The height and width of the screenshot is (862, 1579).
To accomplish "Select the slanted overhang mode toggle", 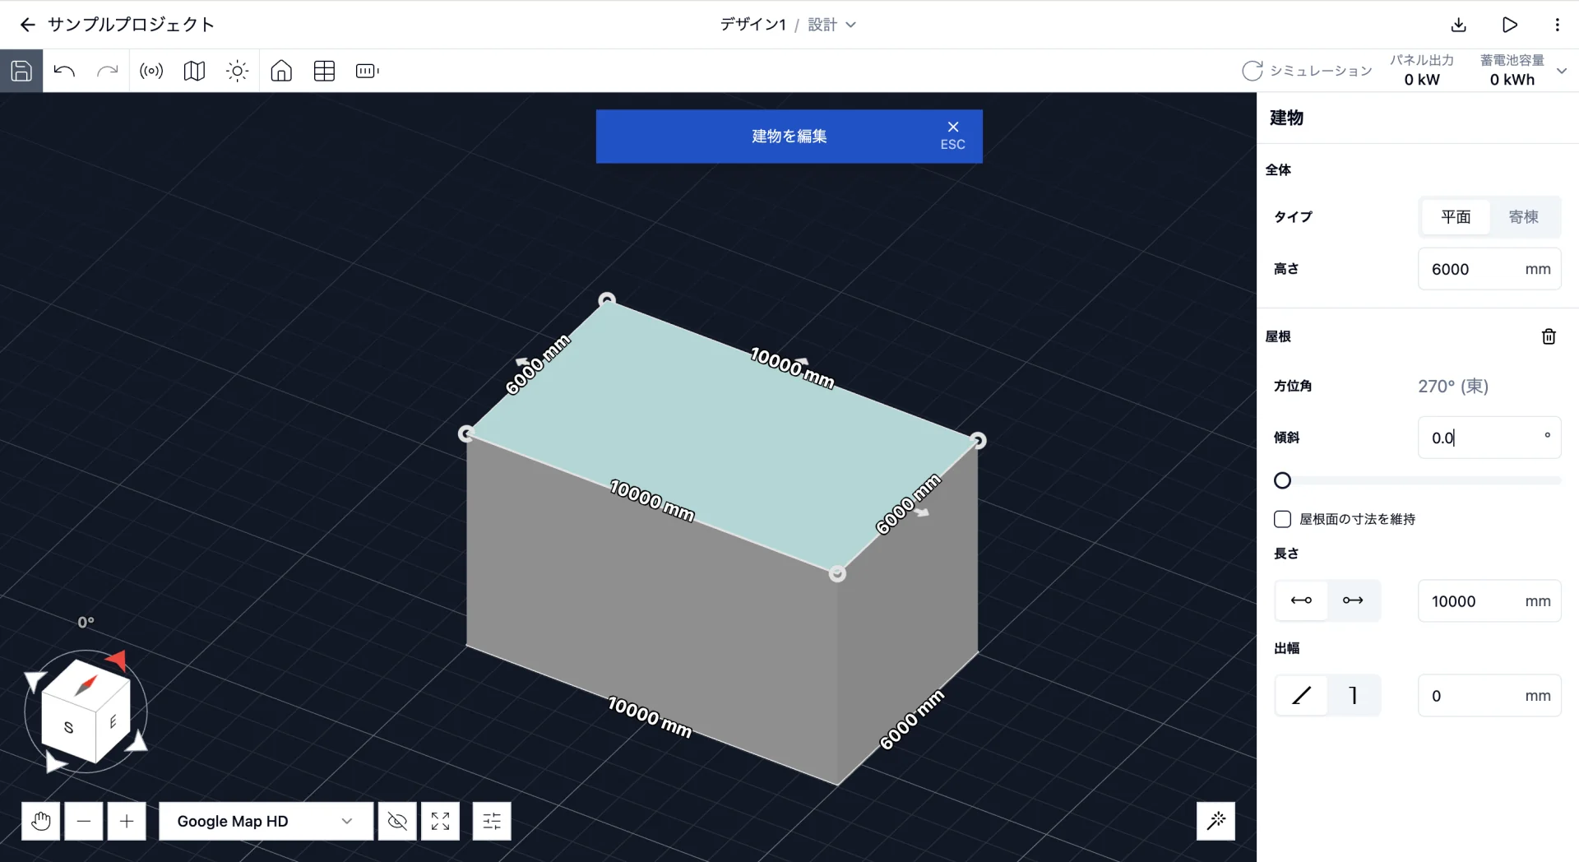I will point(1301,696).
